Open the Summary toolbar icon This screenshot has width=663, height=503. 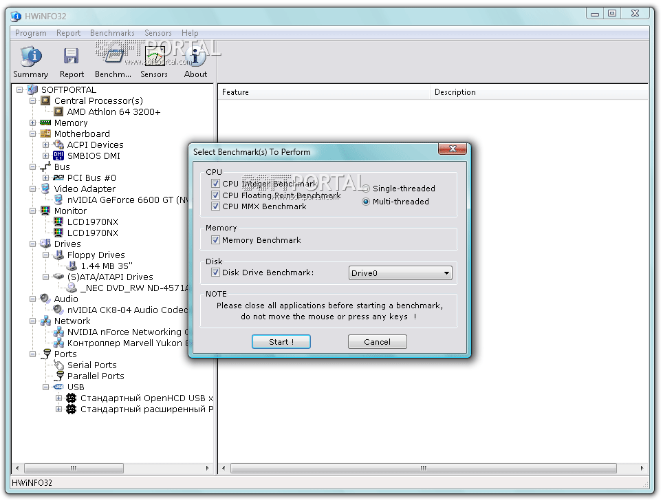[31, 56]
